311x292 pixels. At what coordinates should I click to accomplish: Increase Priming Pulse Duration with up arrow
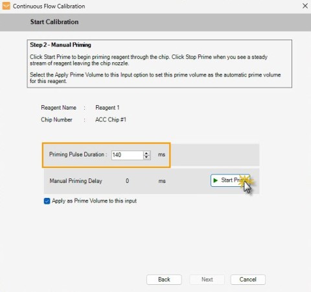click(146, 153)
